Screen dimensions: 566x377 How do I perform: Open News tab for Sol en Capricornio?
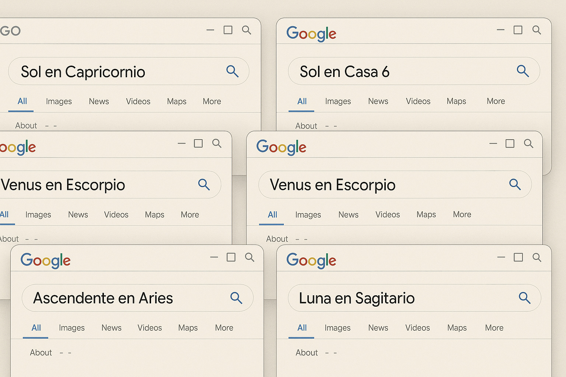point(99,101)
